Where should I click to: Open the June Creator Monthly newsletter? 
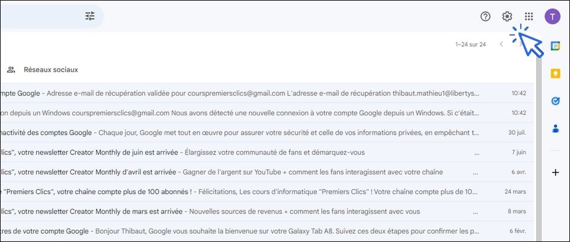(267, 153)
